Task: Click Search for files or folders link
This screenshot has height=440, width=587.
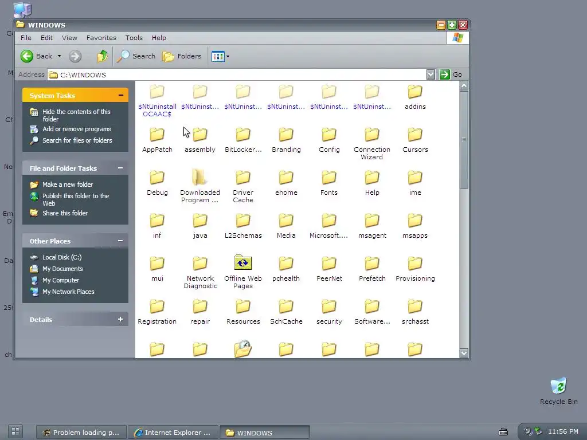Action: [77, 140]
